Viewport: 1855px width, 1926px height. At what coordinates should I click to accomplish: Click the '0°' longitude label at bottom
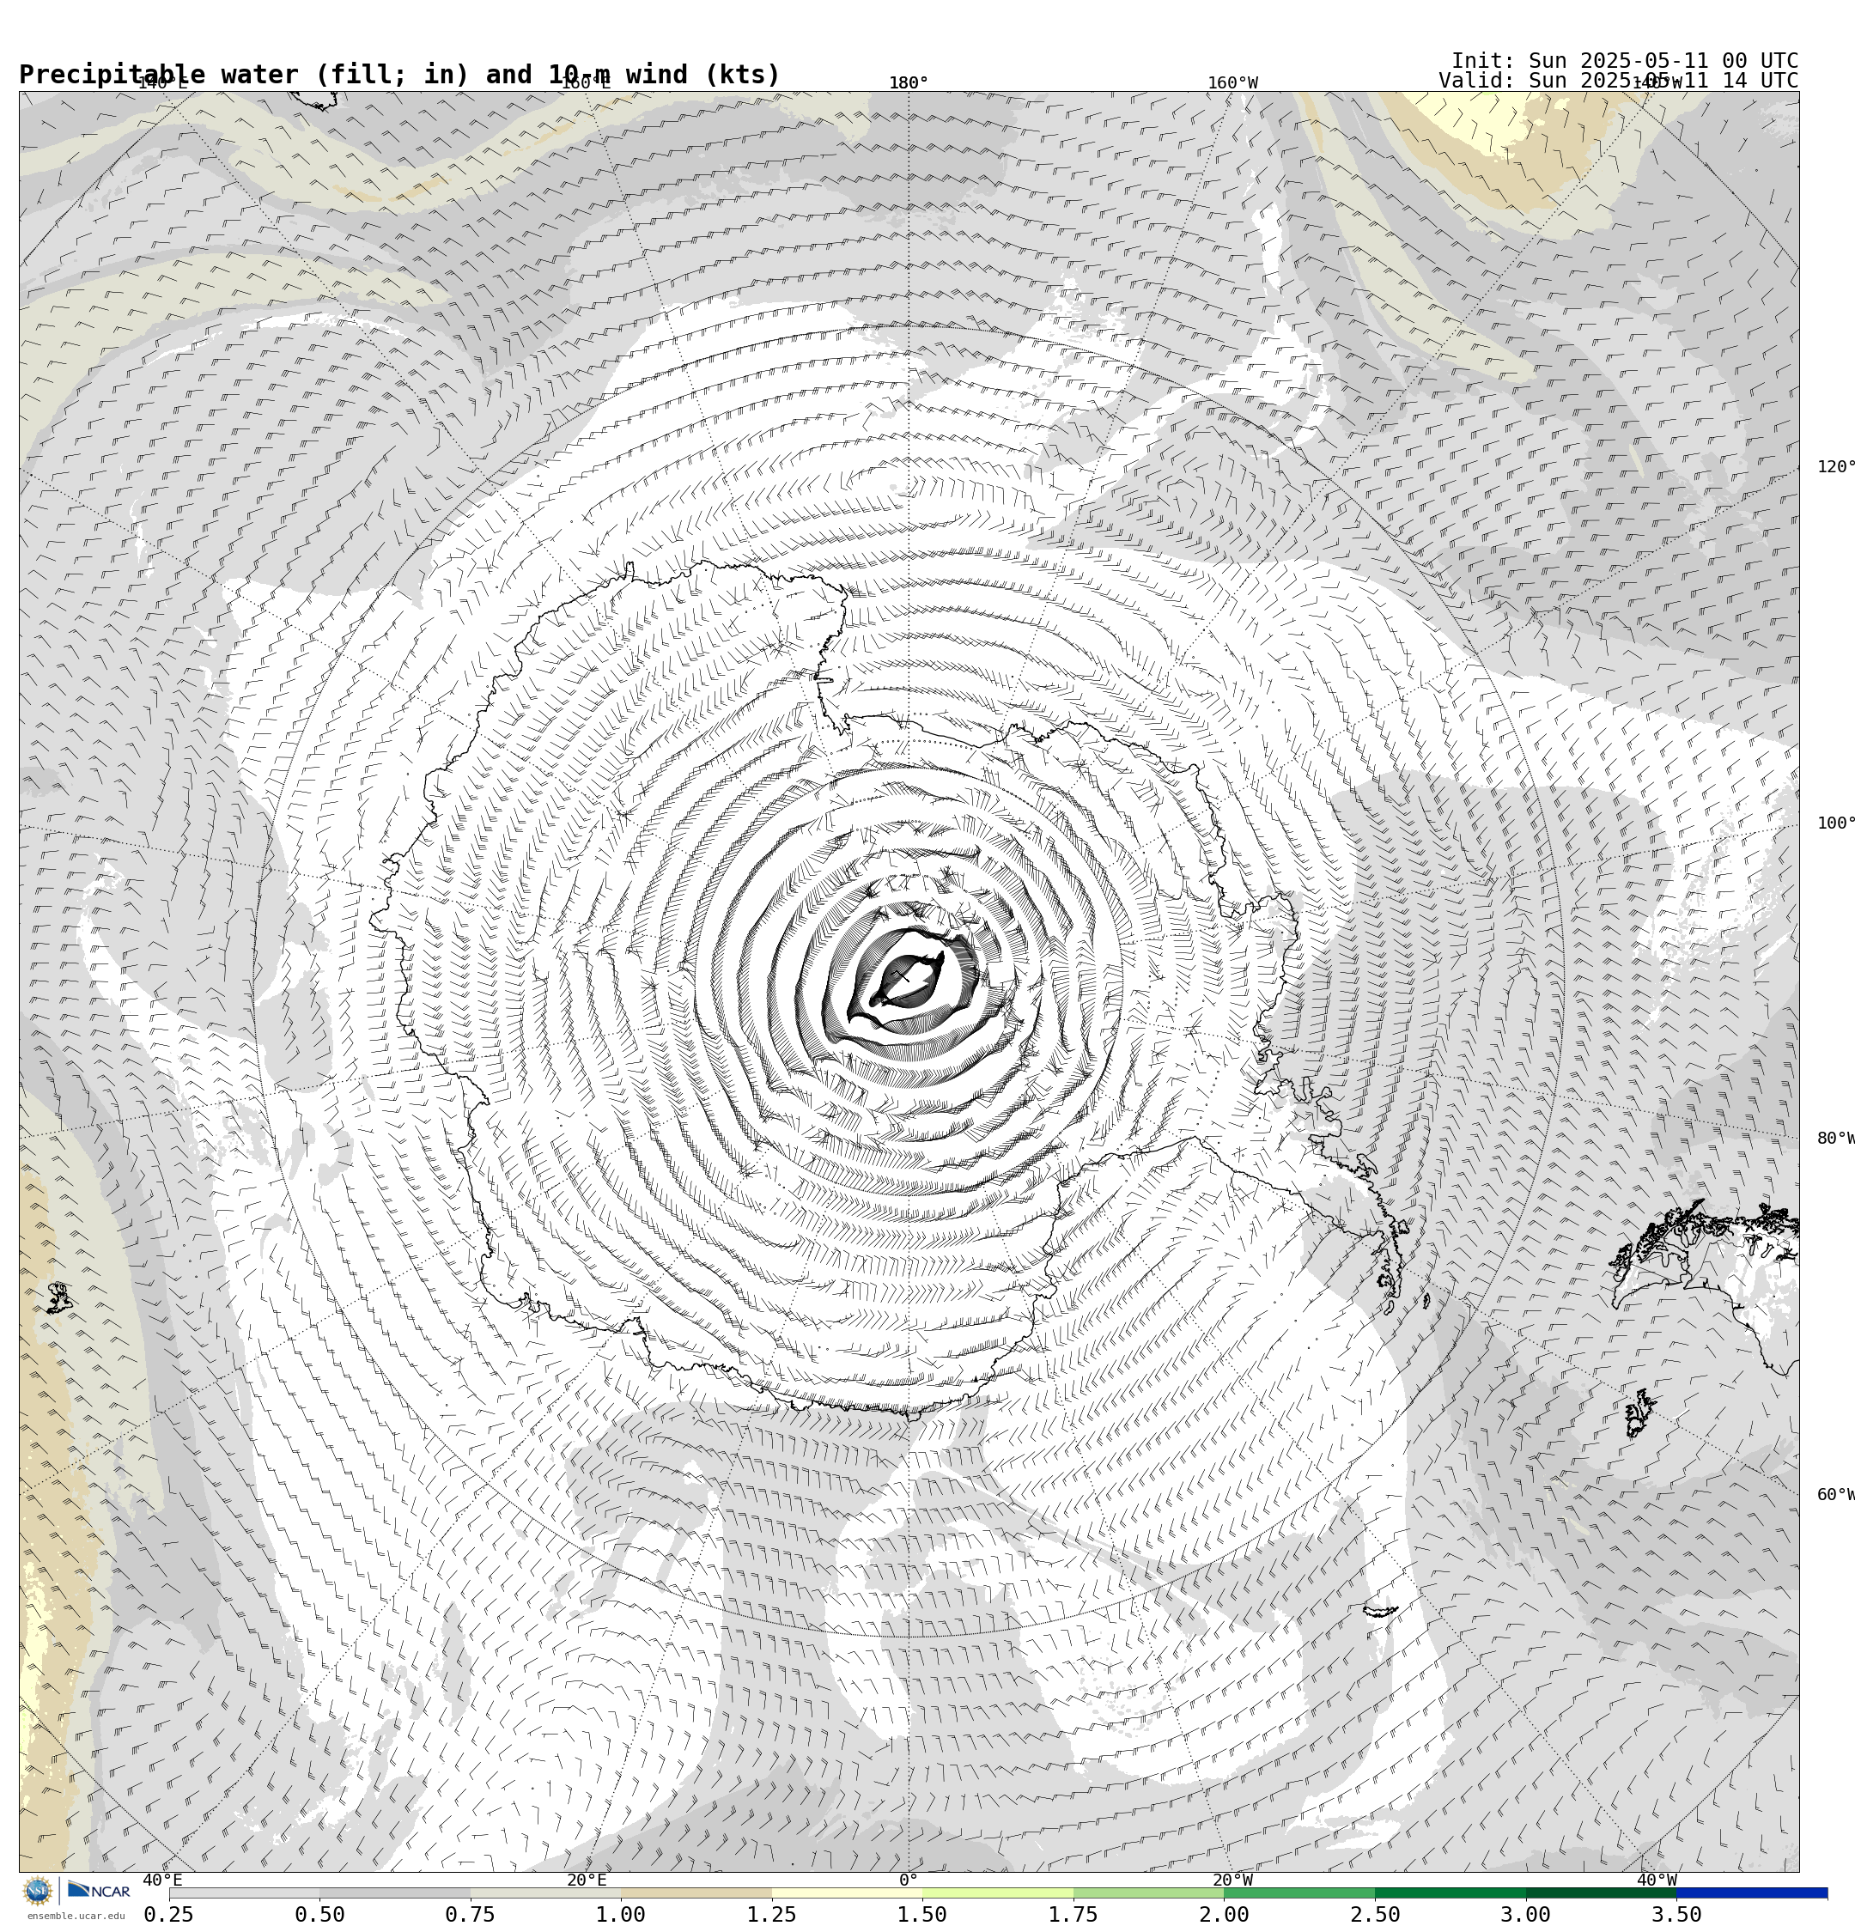[x=909, y=1880]
